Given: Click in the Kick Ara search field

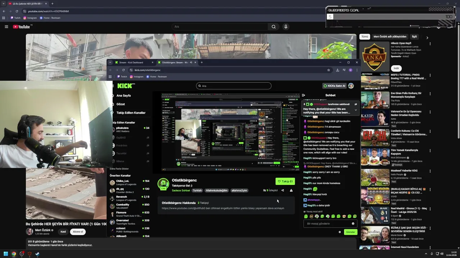Looking at the screenshot, I should click(234, 86).
